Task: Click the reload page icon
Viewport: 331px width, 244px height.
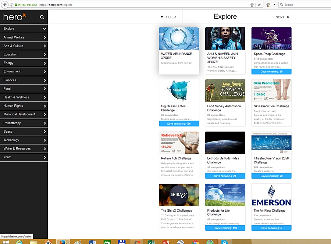Action: tap(259, 5)
